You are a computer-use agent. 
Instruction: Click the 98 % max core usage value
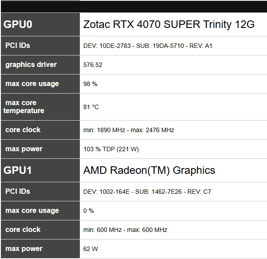pos(90,84)
